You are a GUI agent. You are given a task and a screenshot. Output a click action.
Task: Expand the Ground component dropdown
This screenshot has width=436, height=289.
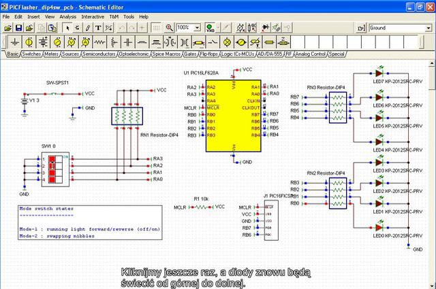coord(429,28)
